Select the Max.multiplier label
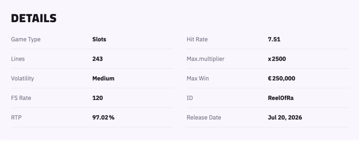Screen dimensions: 359x141 pyautogui.click(x=205, y=59)
